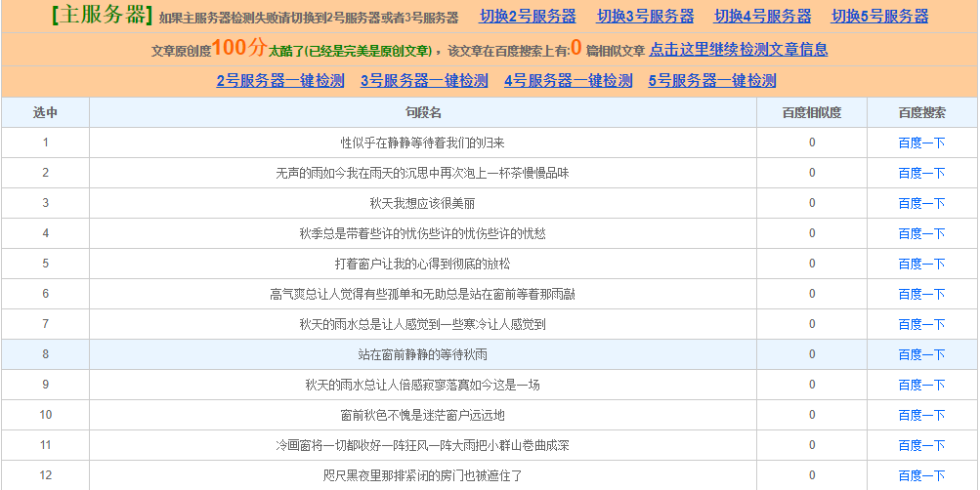Viewport: 980px width, 490px height.
Task: Run 2号服务器一键检测
Action: [x=280, y=81]
